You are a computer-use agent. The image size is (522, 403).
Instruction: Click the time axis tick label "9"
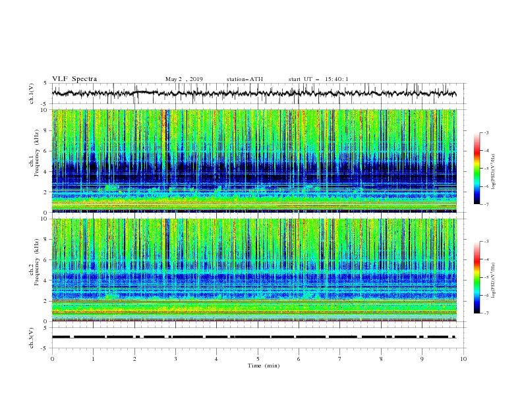[x=422, y=359]
